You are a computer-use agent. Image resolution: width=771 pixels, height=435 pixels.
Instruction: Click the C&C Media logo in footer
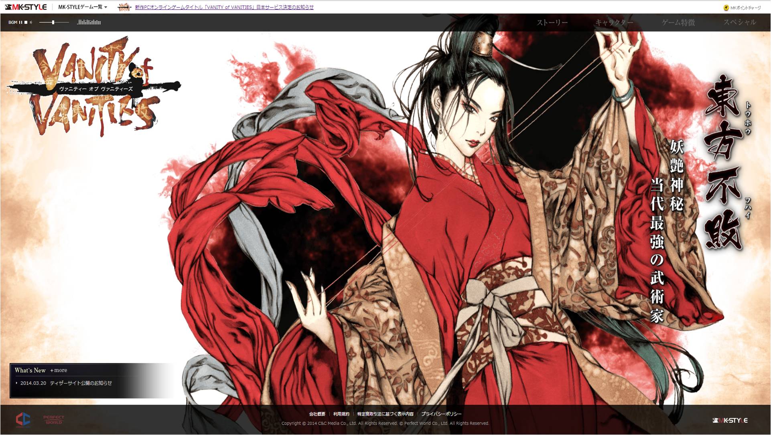click(23, 419)
